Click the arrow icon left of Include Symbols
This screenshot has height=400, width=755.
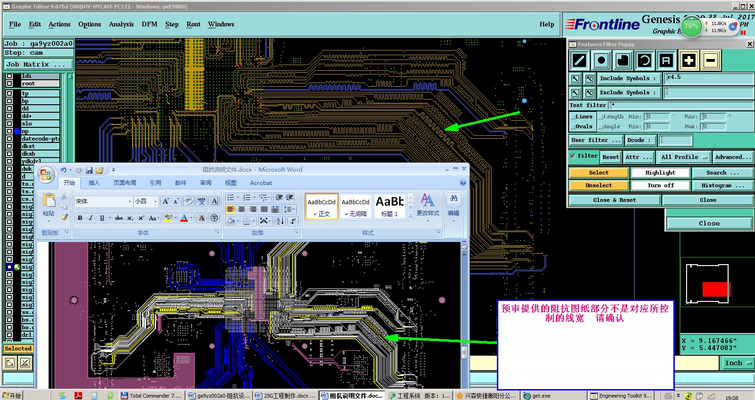point(575,78)
